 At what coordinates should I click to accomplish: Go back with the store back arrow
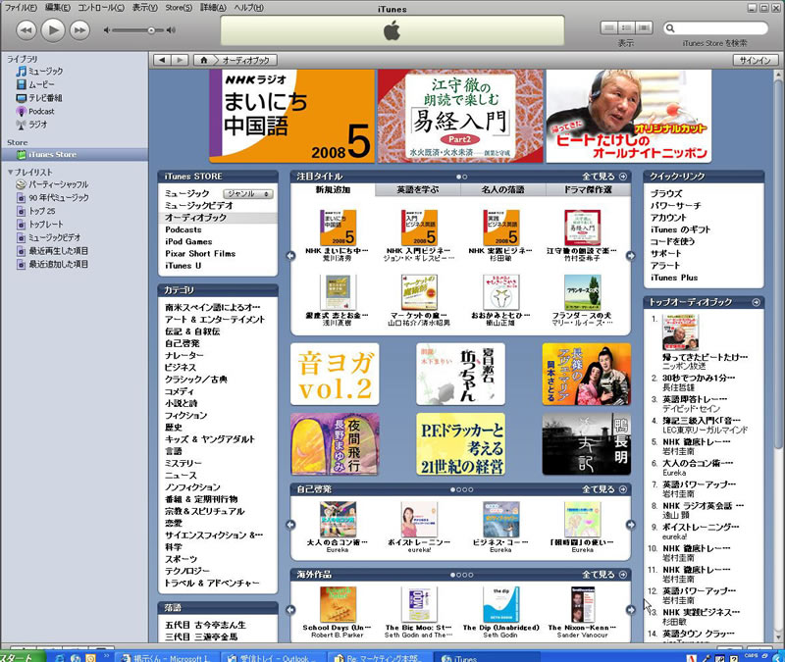click(x=162, y=60)
